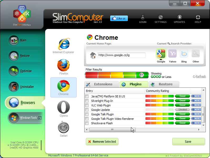Click horizontal scrollbar left arrow

click(87, 130)
